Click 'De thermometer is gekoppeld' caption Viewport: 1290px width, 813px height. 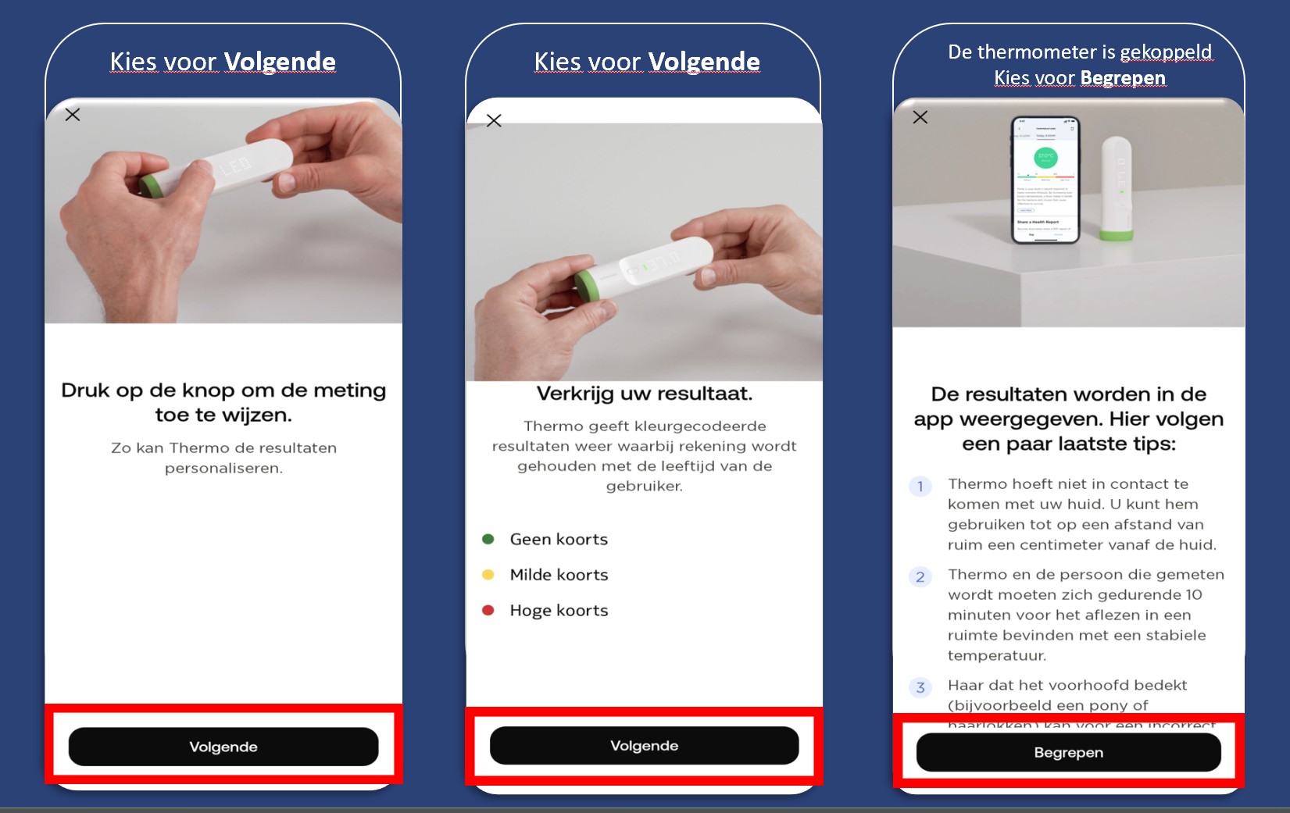[x=1080, y=52]
